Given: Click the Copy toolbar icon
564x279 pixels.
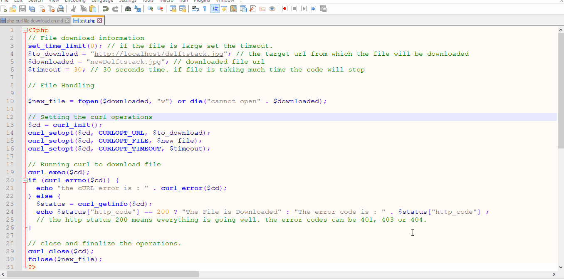Looking at the screenshot, I should [83, 9].
